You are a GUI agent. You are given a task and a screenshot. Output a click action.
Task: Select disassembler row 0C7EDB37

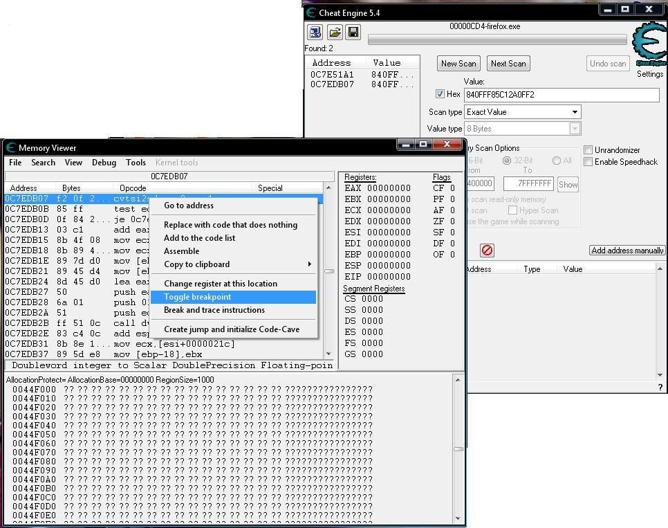[x=164, y=354]
